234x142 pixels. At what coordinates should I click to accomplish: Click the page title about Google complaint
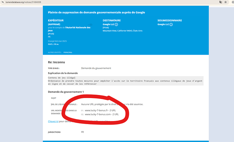tap(96, 13)
